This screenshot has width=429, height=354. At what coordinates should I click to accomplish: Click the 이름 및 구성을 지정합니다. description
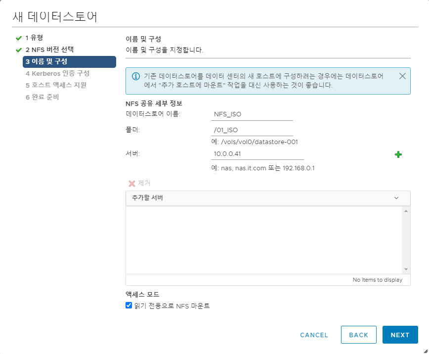165,50
